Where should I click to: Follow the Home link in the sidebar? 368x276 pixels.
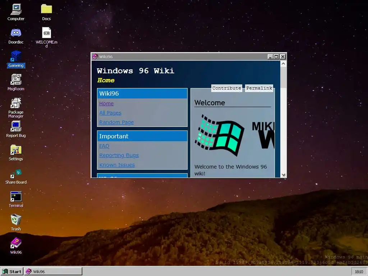(106, 103)
